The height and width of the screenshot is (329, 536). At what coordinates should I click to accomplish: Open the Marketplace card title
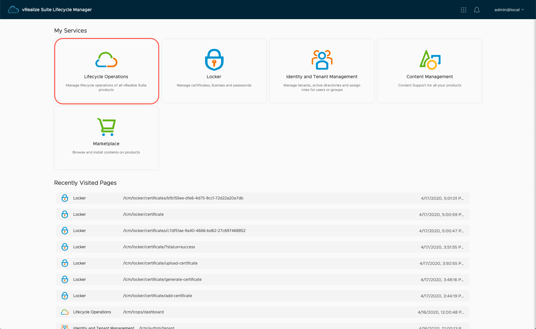point(106,144)
